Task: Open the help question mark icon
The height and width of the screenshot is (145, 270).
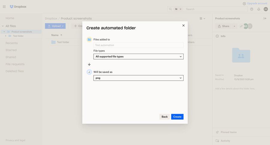Action: (x=252, y=9)
